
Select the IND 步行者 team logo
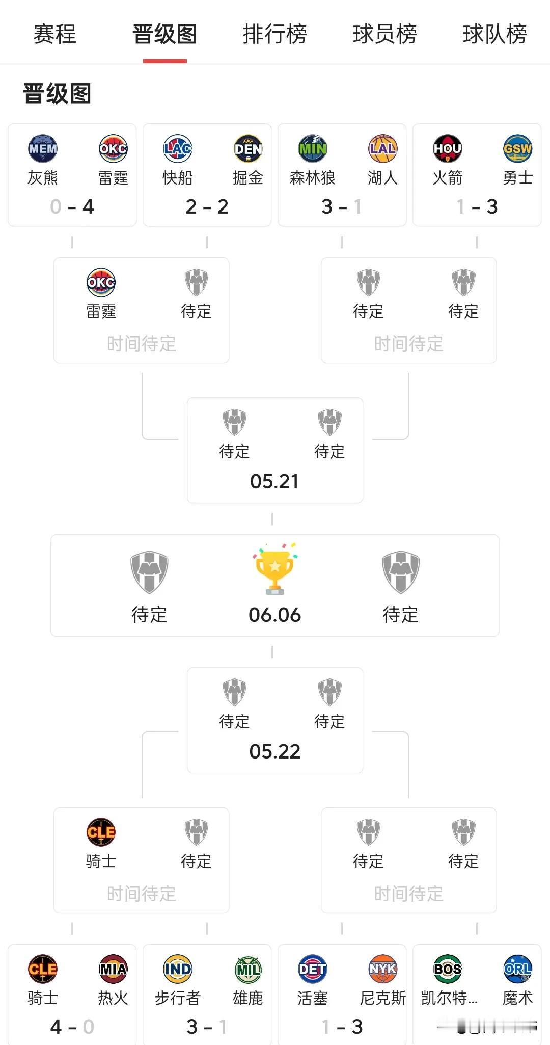177,969
